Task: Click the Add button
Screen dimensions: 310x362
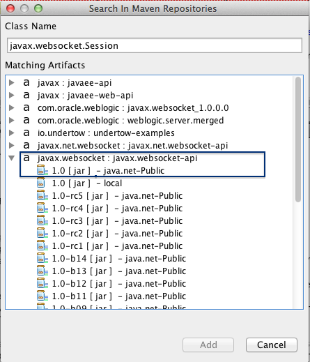Action: [208, 345]
